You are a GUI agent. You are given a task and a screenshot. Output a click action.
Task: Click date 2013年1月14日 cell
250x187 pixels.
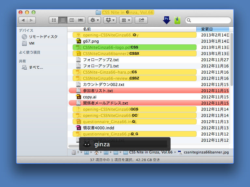tap(215, 41)
